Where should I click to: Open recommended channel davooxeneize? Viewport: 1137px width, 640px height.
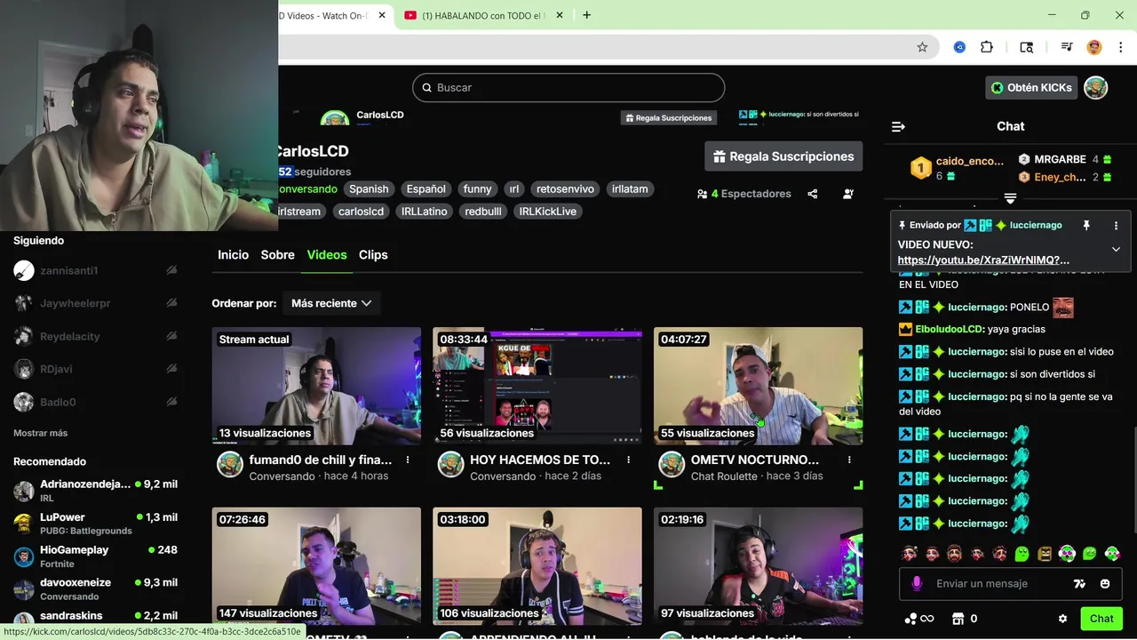96,589
